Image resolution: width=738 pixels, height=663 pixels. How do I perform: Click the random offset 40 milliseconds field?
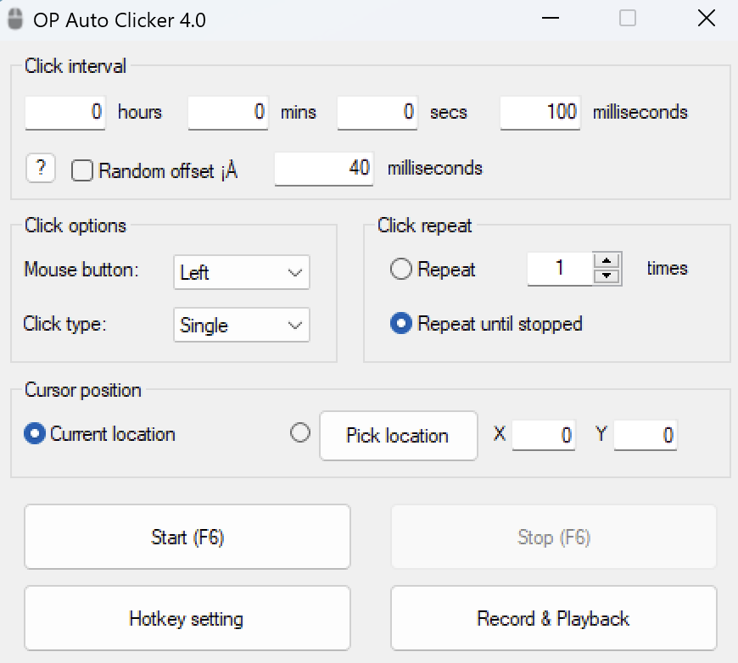point(324,169)
